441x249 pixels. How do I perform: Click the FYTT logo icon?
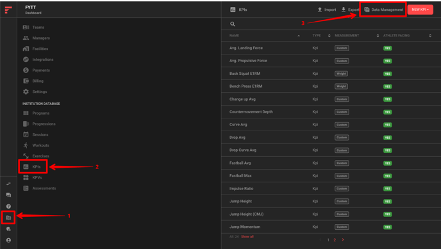coord(8,10)
